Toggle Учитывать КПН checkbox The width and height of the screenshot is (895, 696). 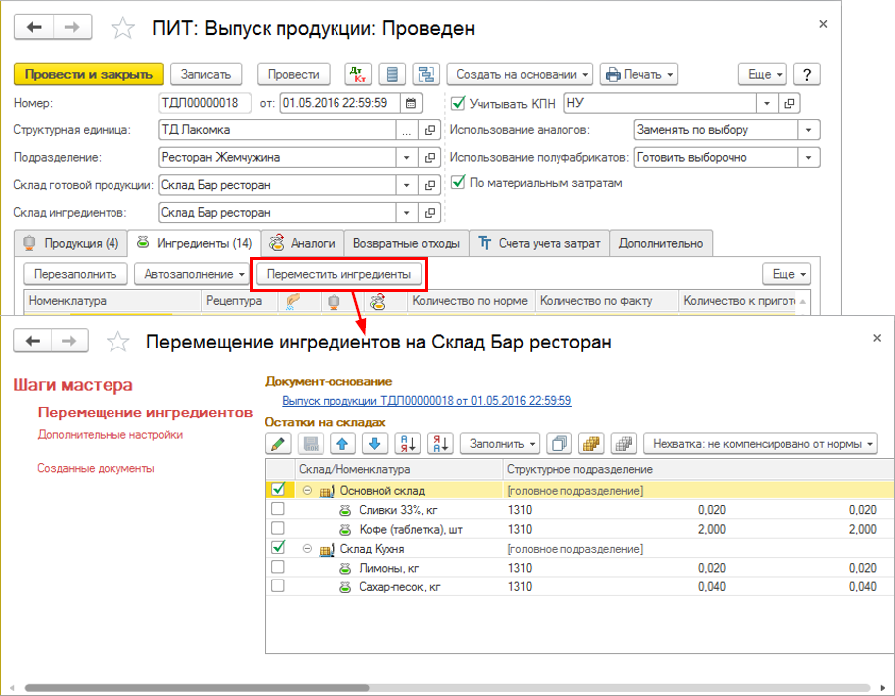point(458,102)
